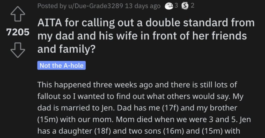The width and height of the screenshot is (265, 138).
Task: Open the post via its AITA title
Action: tap(146, 36)
